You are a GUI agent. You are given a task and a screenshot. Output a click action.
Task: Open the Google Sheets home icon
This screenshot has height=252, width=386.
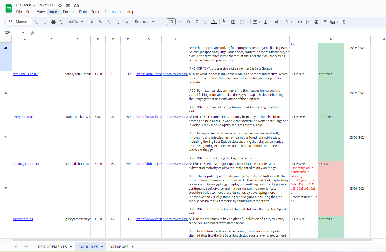point(9,8)
